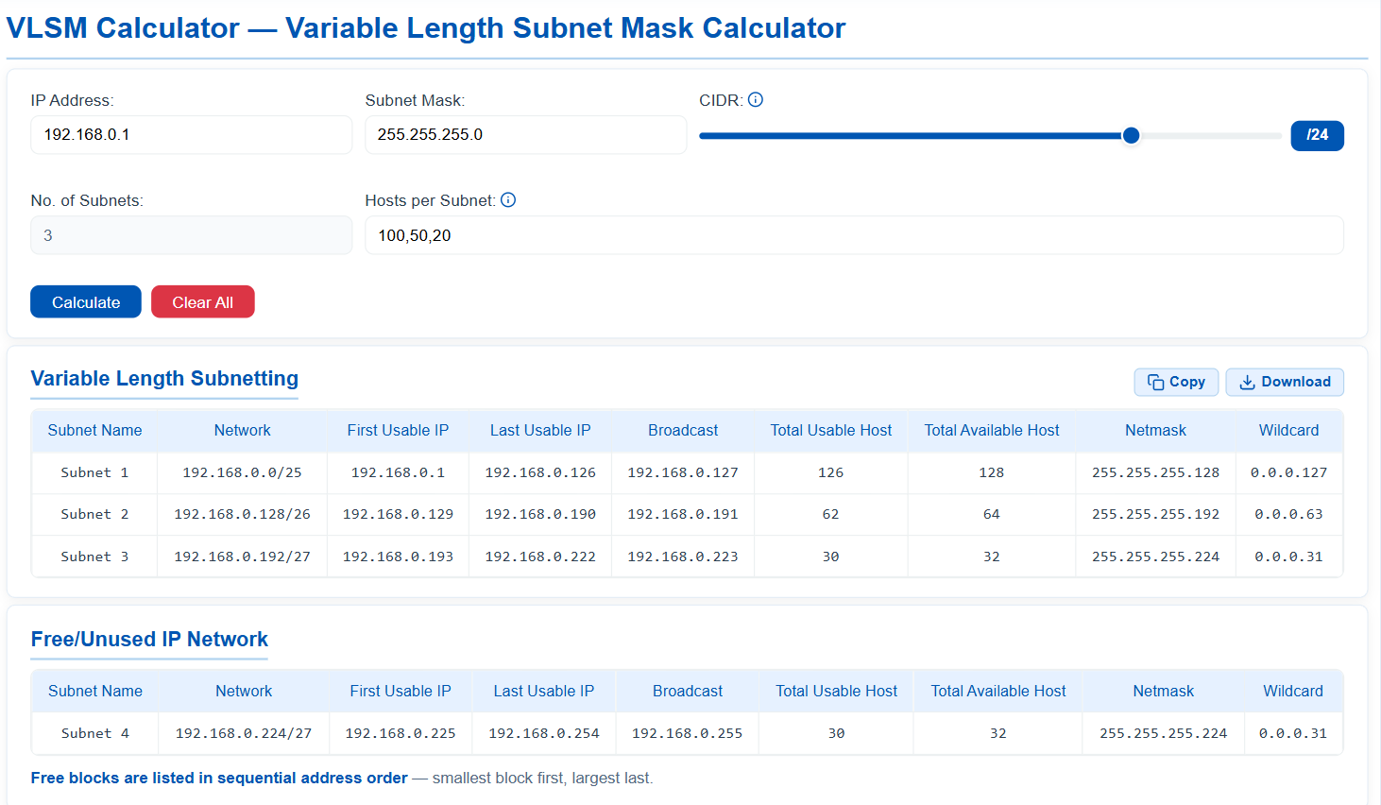Click last usable IP 192.168.0.190
Image resolution: width=1381 pixels, height=805 pixels.
540,514
